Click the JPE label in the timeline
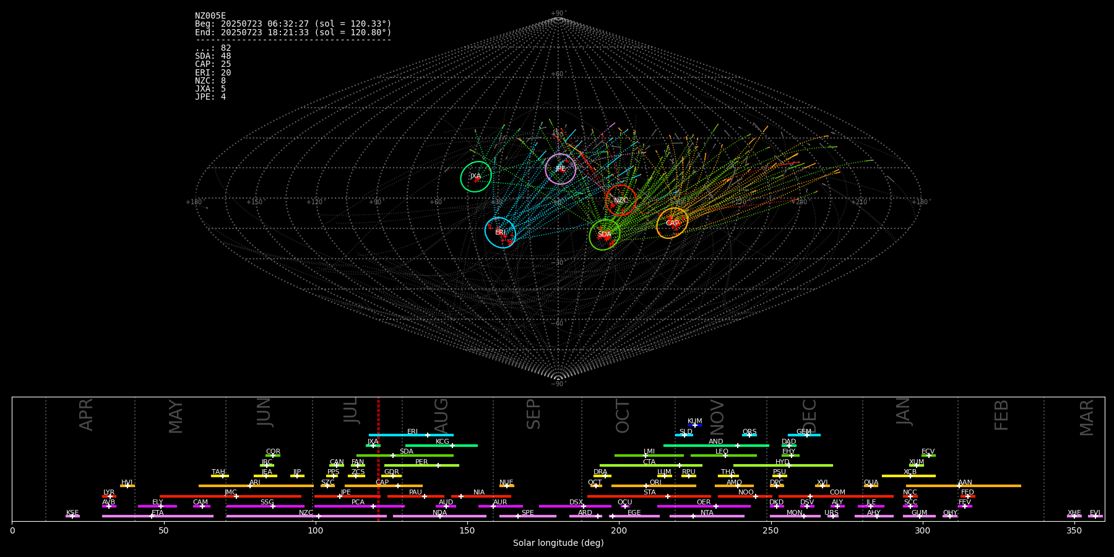Viewport: 1114px width, 557px height. pos(346,493)
